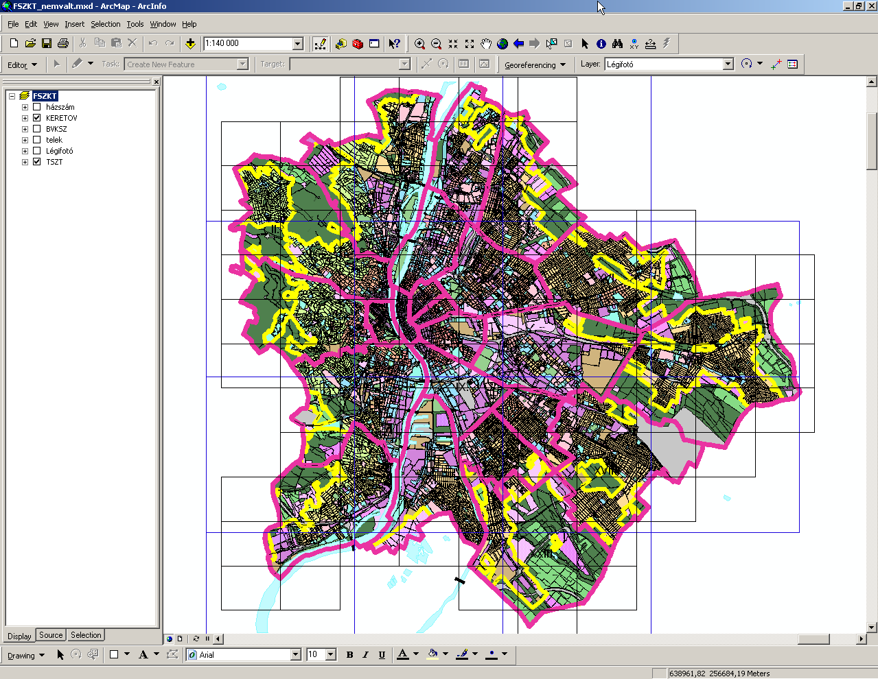Activate the Select Elements arrow tool
The image size is (878, 679).
coord(585,43)
